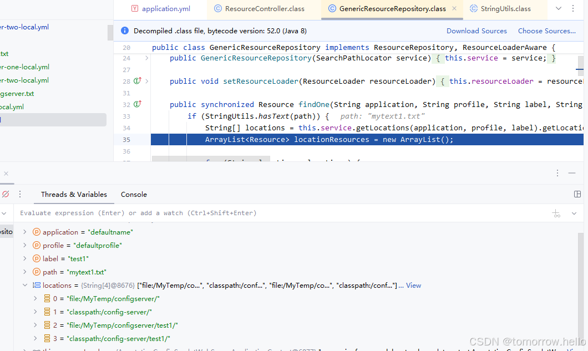Open debug tool window options menu

557,173
